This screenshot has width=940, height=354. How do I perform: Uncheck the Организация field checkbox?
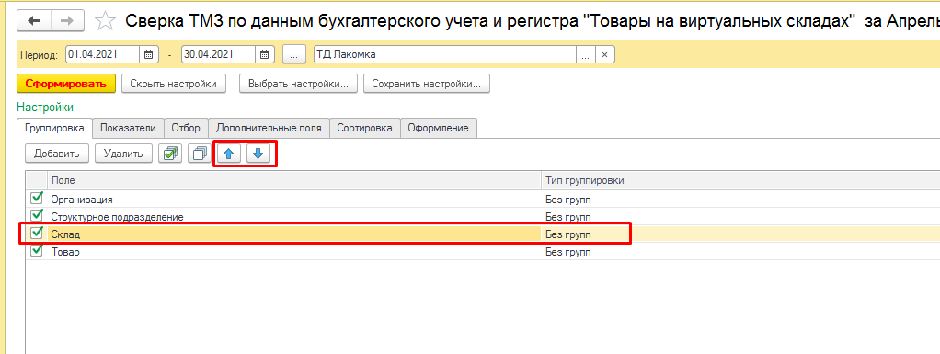pos(37,198)
